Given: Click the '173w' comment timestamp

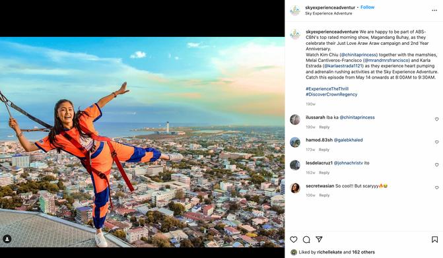Looking at the screenshot, I should (310, 150).
